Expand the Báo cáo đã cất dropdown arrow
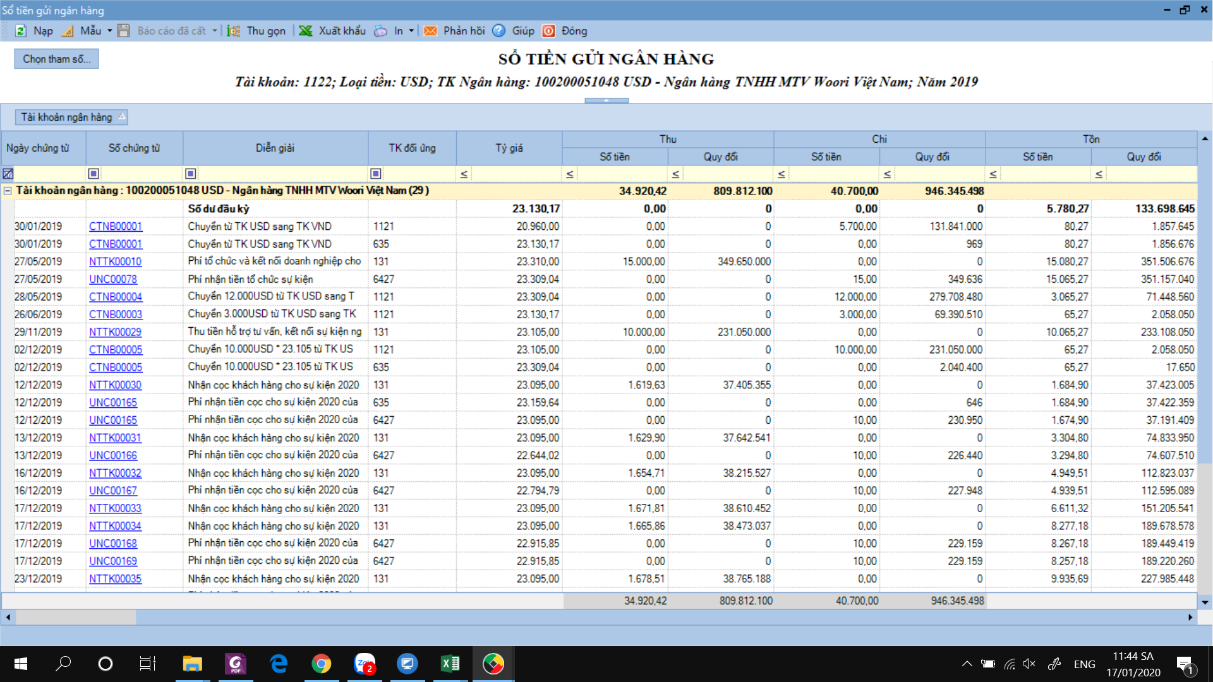The image size is (1213, 682). tap(214, 31)
